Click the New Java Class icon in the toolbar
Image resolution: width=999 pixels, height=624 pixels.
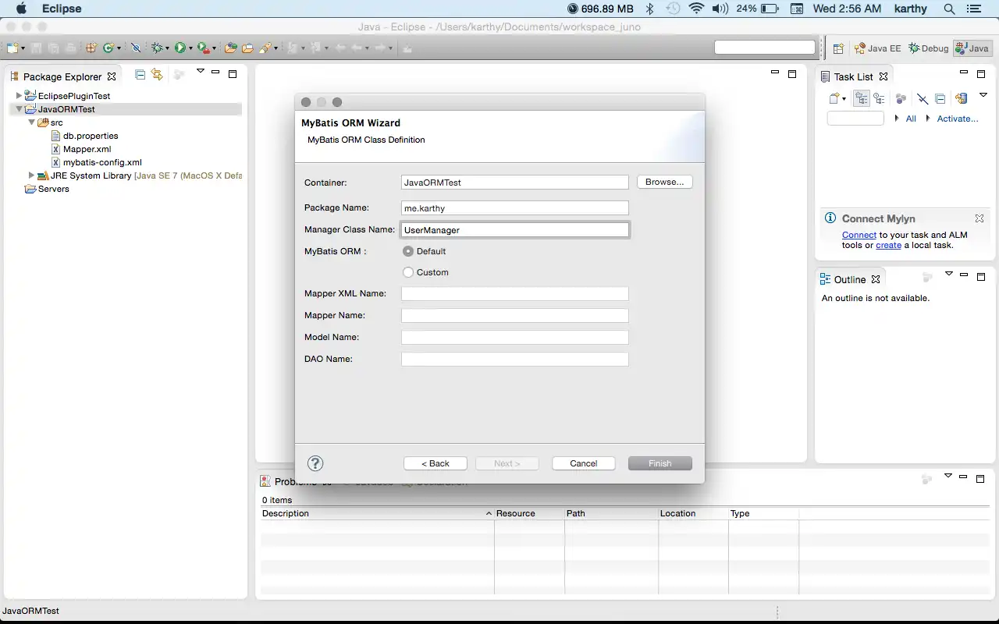108,48
